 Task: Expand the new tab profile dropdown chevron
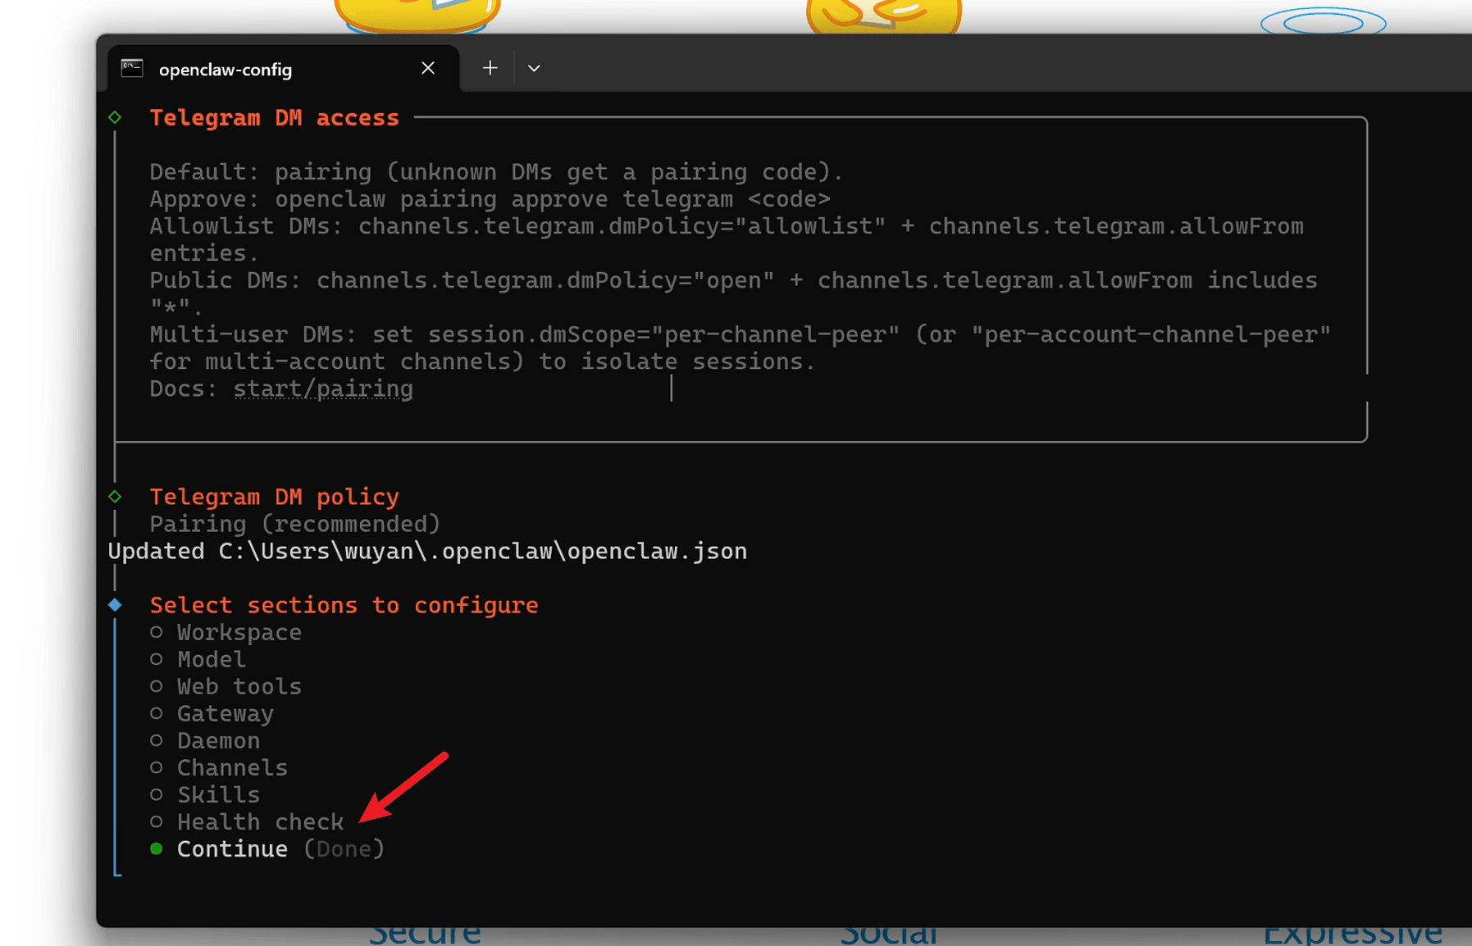click(534, 68)
